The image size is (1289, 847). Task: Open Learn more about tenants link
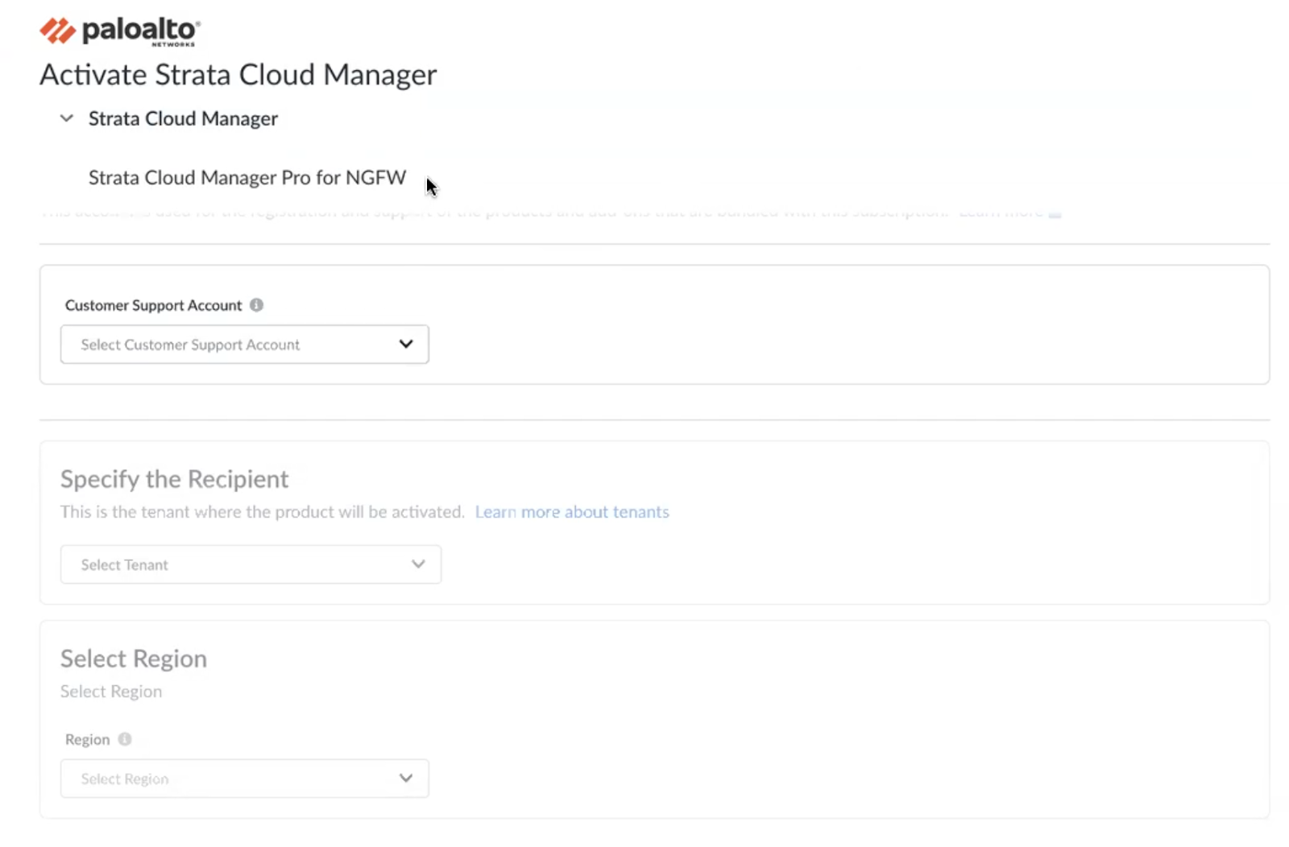(571, 512)
